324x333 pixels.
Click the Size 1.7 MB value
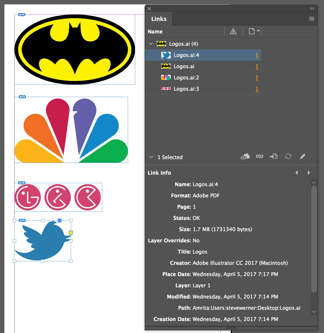pyautogui.click(x=222, y=229)
